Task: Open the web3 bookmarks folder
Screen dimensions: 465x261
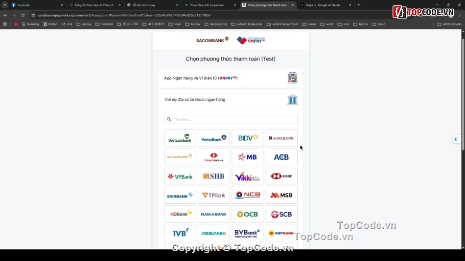Action: tap(327, 24)
